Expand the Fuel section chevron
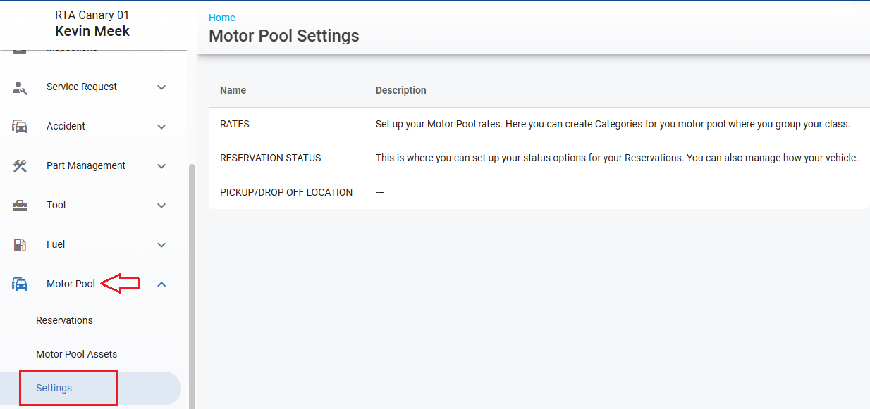 (161, 245)
